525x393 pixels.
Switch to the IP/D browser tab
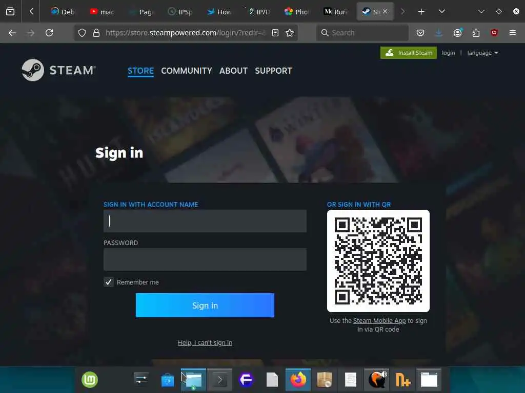(259, 12)
